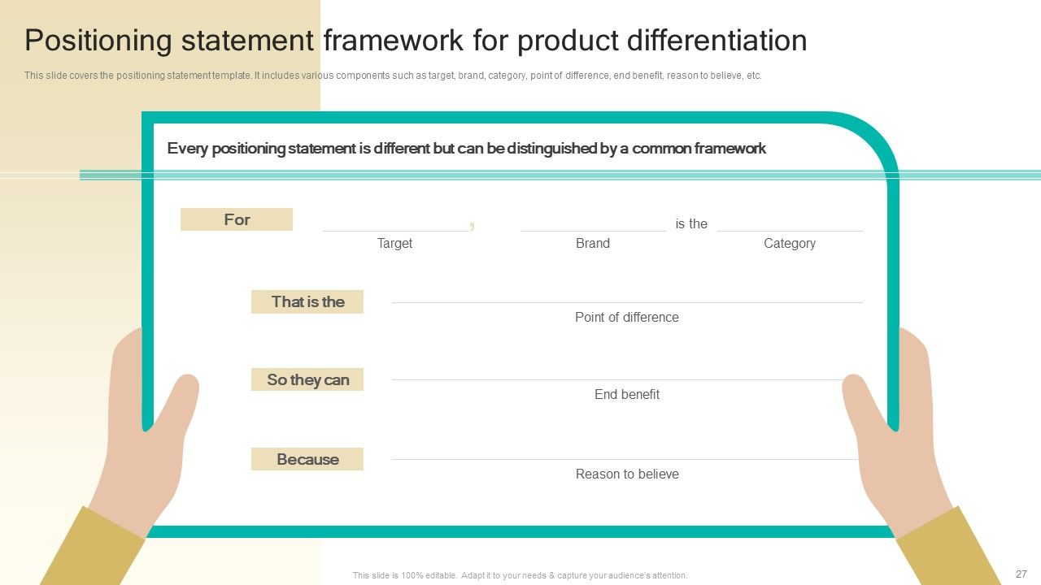
Task: Click the subtitle description beginning 'This slide covers'
Action: pos(393,76)
